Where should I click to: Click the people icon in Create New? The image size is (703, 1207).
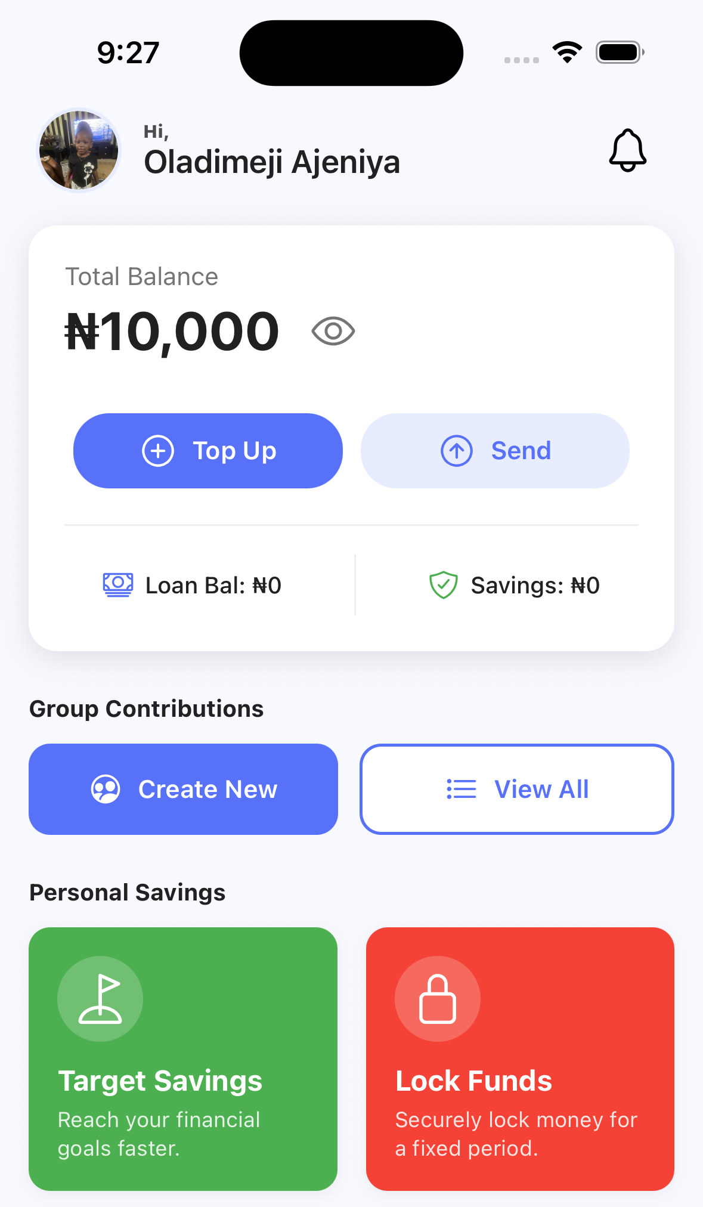pos(106,789)
